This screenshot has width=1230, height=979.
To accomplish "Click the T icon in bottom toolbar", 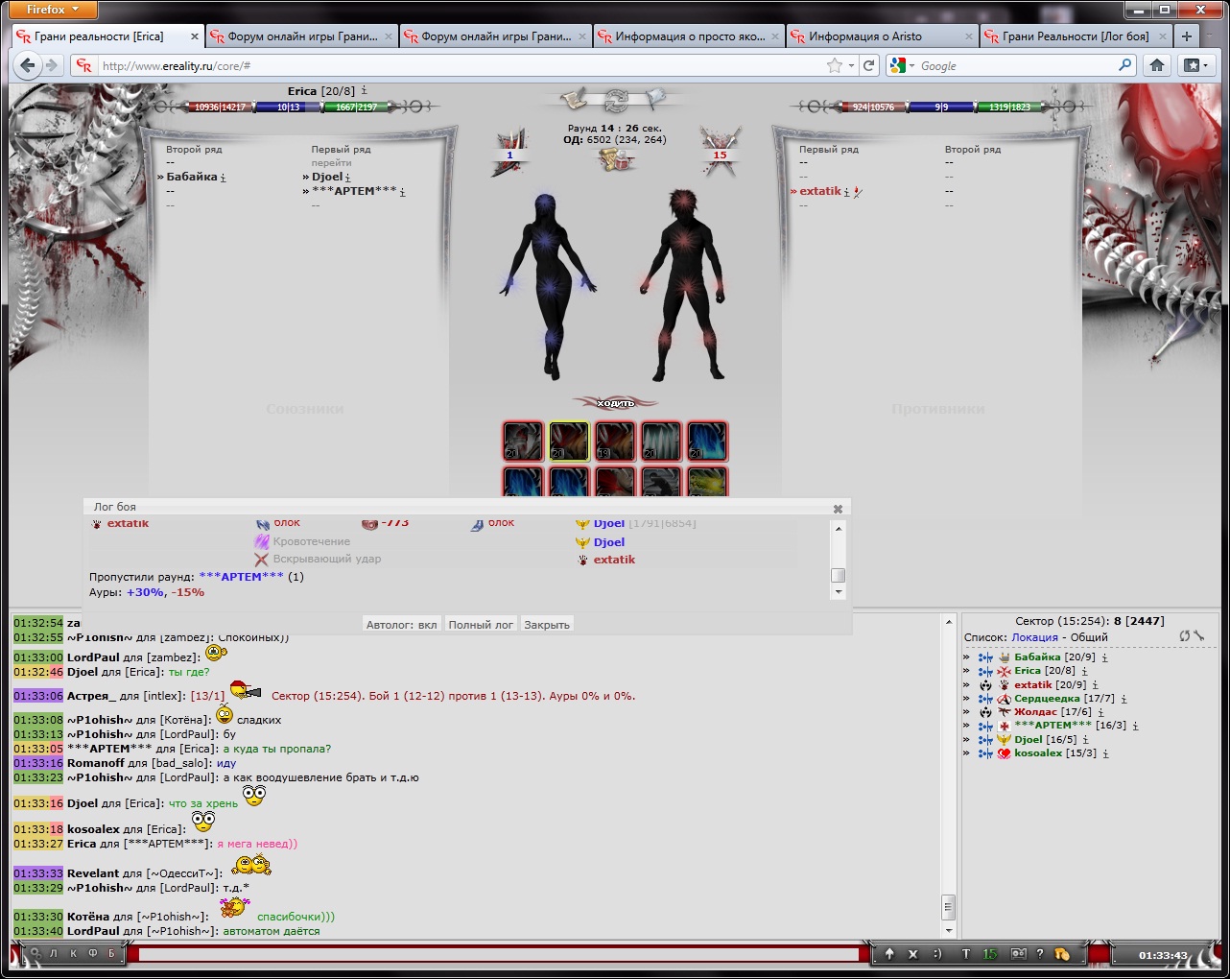I will (x=966, y=954).
